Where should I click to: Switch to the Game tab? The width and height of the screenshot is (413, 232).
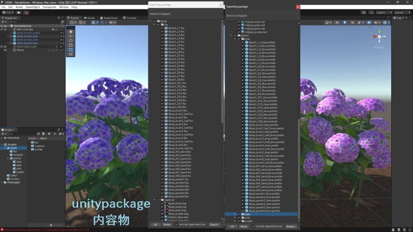[x=89, y=18]
